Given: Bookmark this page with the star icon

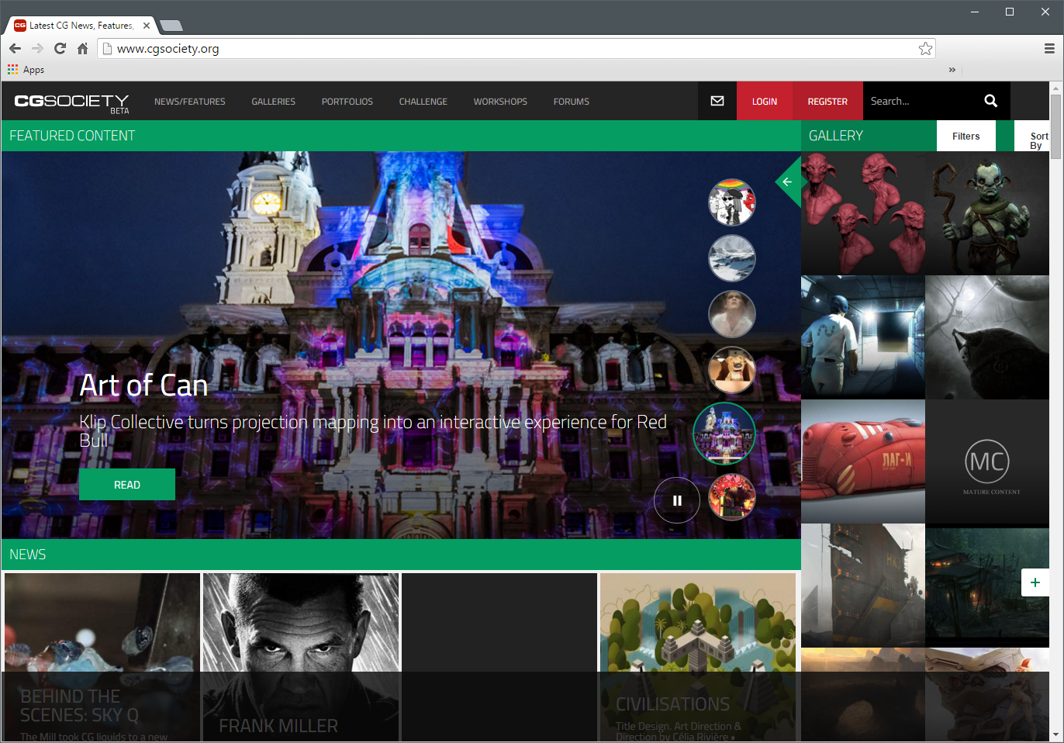Looking at the screenshot, I should tap(925, 49).
